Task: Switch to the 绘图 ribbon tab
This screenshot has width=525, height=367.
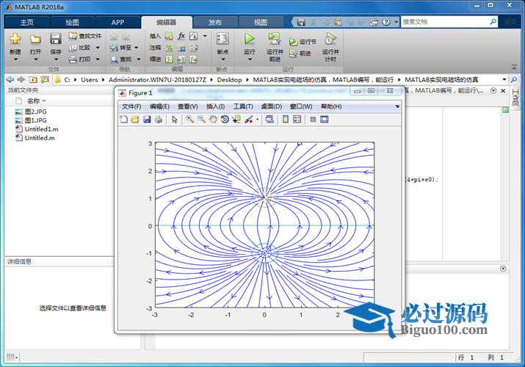Action: 72,23
